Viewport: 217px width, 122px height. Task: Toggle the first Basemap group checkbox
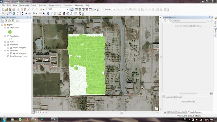pos(8,45)
